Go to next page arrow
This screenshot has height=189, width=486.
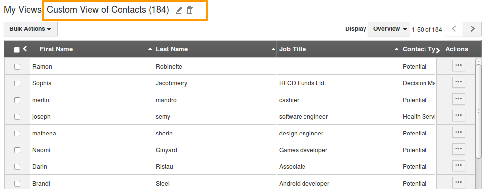click(x=472, y=29)
